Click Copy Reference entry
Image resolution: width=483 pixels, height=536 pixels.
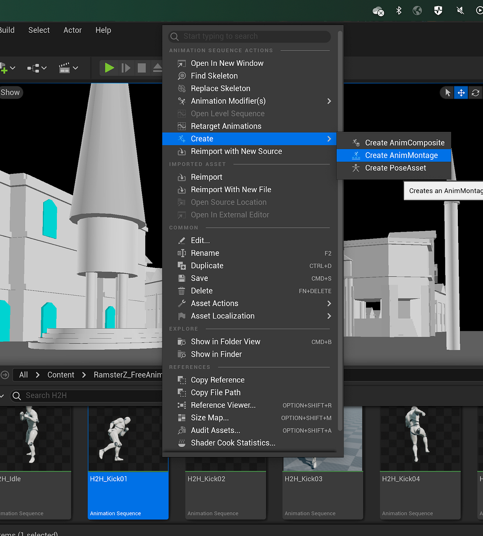pos(249,380)
